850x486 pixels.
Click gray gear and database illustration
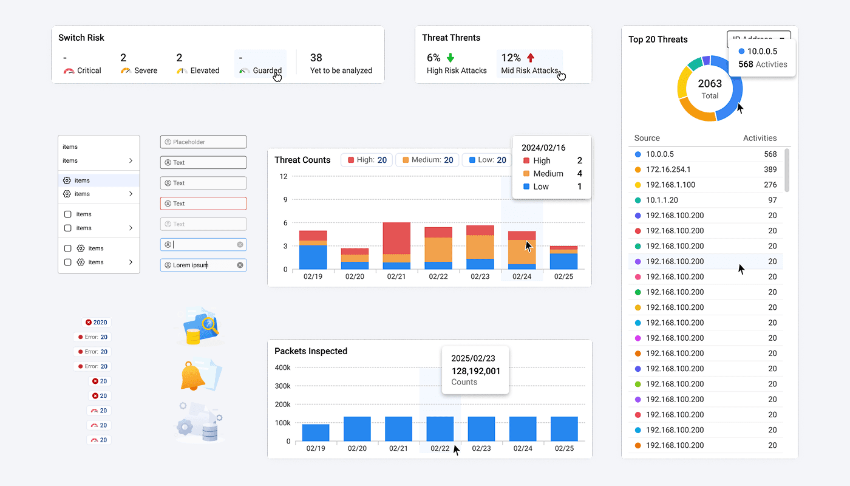click(x=200, y=422)
